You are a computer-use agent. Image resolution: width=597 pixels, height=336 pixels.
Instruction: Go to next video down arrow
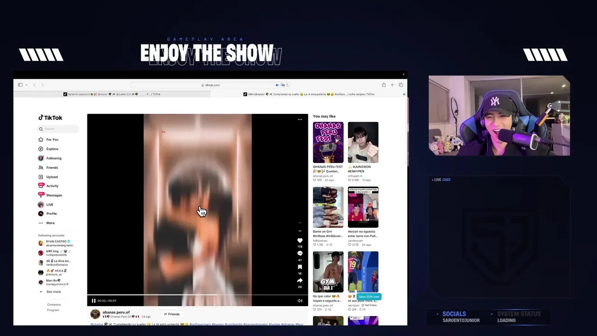(300, 231)
